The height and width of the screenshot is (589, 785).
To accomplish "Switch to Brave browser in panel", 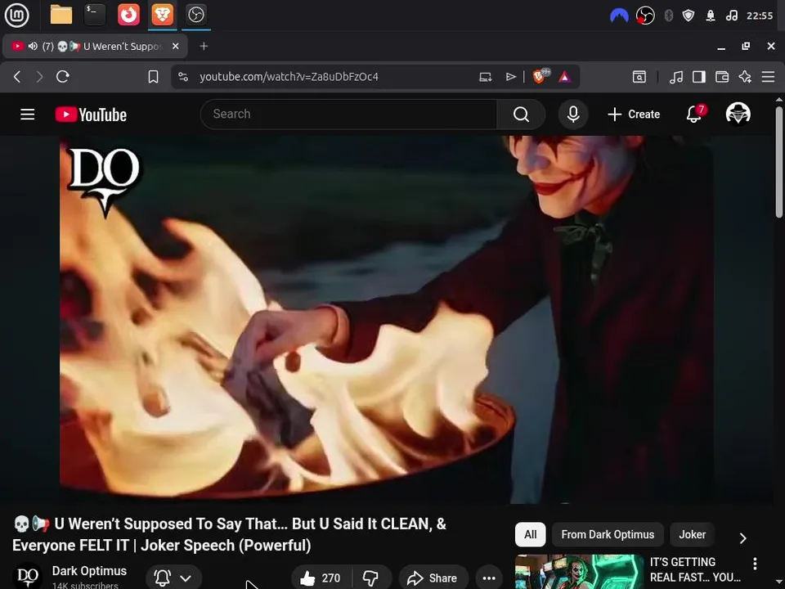I will coord(162,15).
